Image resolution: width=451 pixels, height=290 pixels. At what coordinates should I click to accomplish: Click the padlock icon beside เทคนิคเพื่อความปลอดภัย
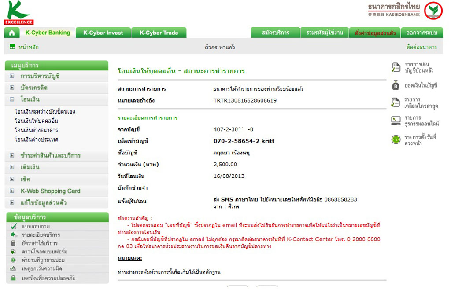tap(13, 278)
